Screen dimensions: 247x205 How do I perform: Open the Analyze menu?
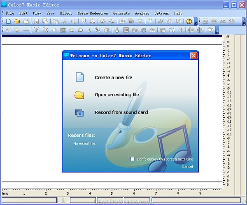(142, 13)
